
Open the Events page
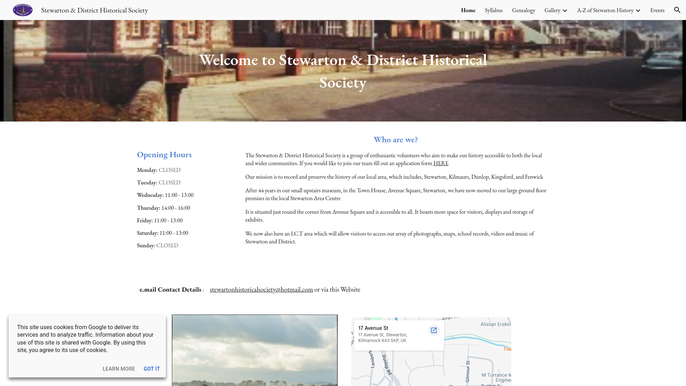(x=657, y=10)
